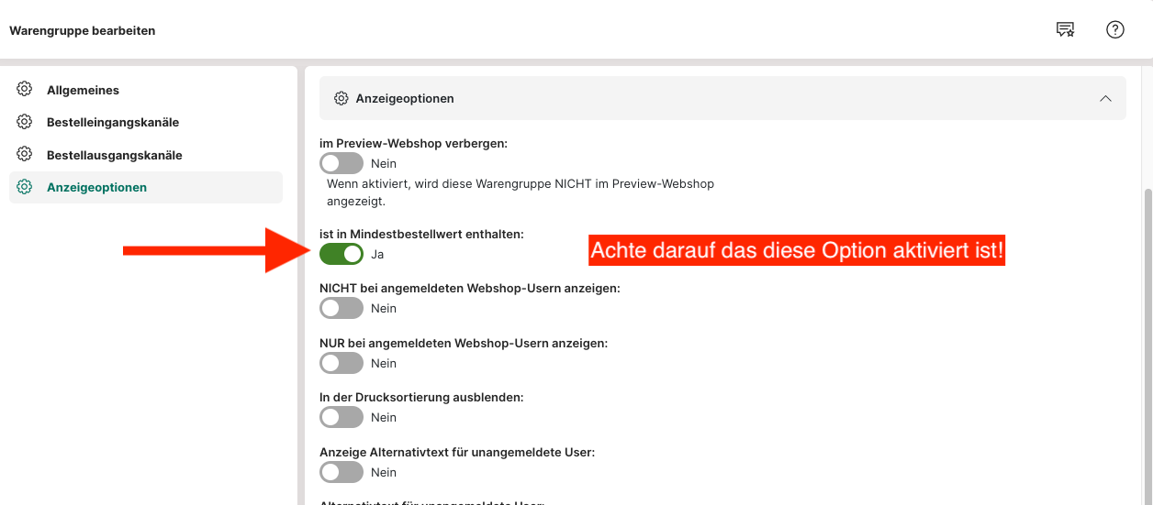Screen dimensions: 1153x505
Task: Toggle 'NICHT bei angemeldeten Webshop-Usern anzeigen'
Action: tap(341, 309)
